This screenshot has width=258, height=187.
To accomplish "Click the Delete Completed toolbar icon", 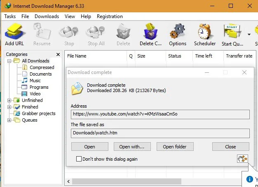I will (150, 31).
